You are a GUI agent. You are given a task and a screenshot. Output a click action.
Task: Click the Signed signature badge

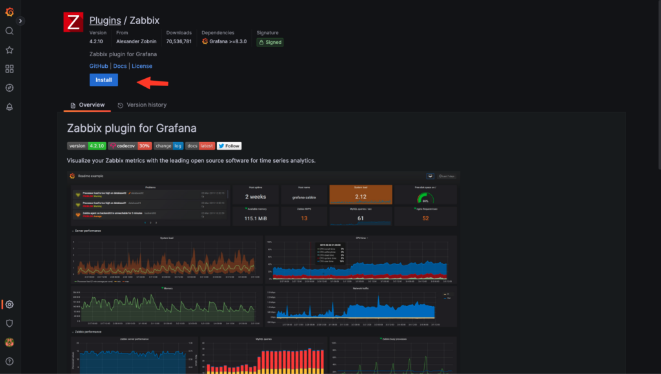(270, 42)
